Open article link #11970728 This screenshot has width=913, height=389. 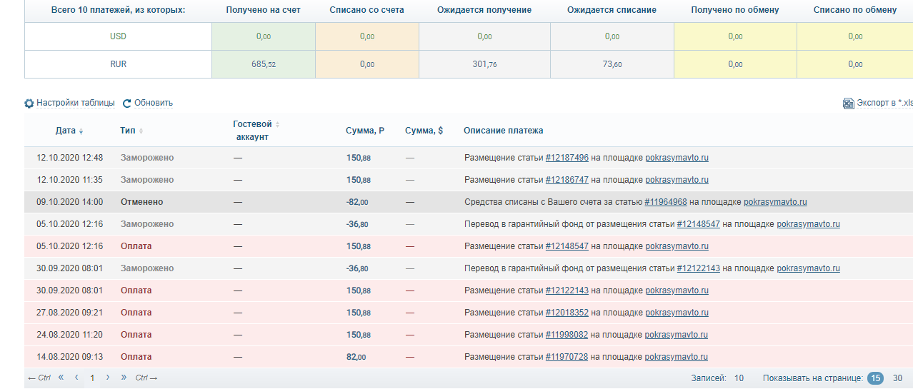pos(567,357)
